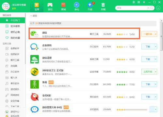Click 立即开启 button for 360安全卫士
Image resolution: width=163 pixels, height=117 pixels.
(x=148, y=71)
